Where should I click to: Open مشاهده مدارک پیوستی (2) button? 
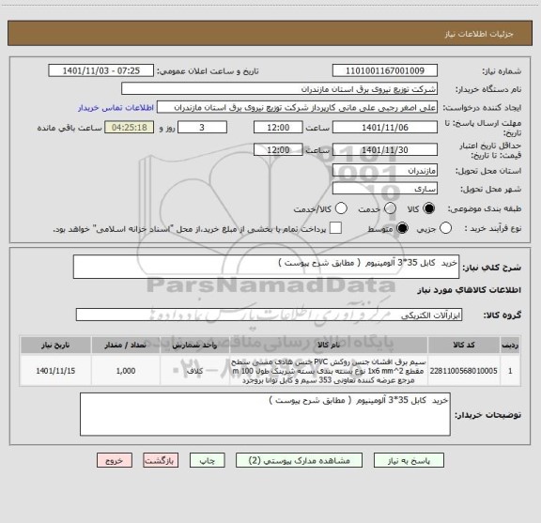[x=299, y=460]
